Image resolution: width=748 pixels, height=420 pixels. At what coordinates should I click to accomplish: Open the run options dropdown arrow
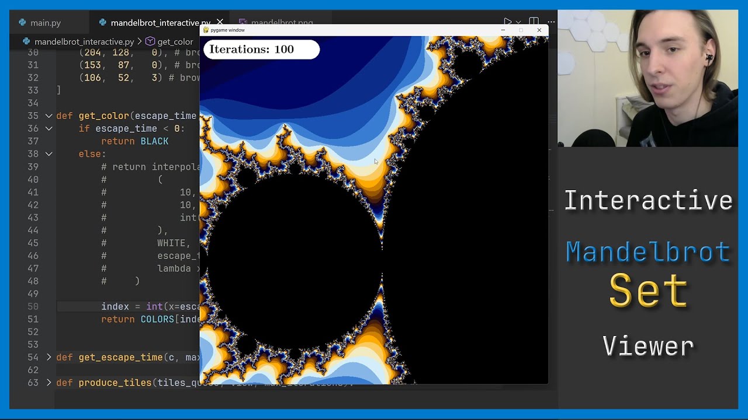(x=518, y=22)
